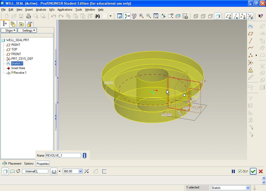Open the Settings dropdown
Screen dimensions: 266x191
coord(27,31)
